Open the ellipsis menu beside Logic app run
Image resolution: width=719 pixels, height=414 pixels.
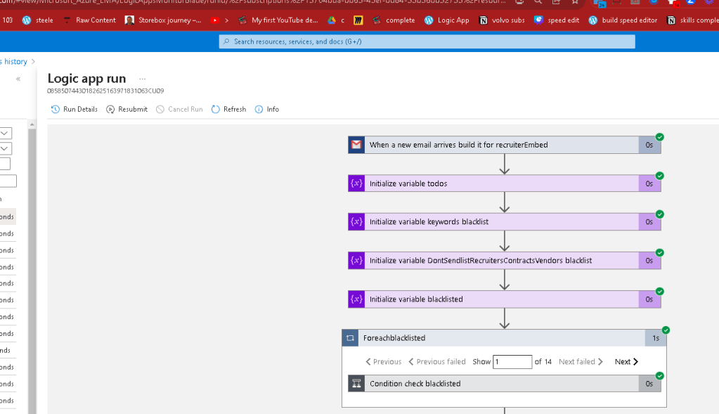coord(143,79)
